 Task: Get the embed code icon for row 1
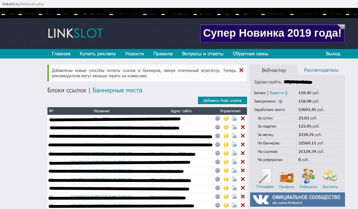234,118
